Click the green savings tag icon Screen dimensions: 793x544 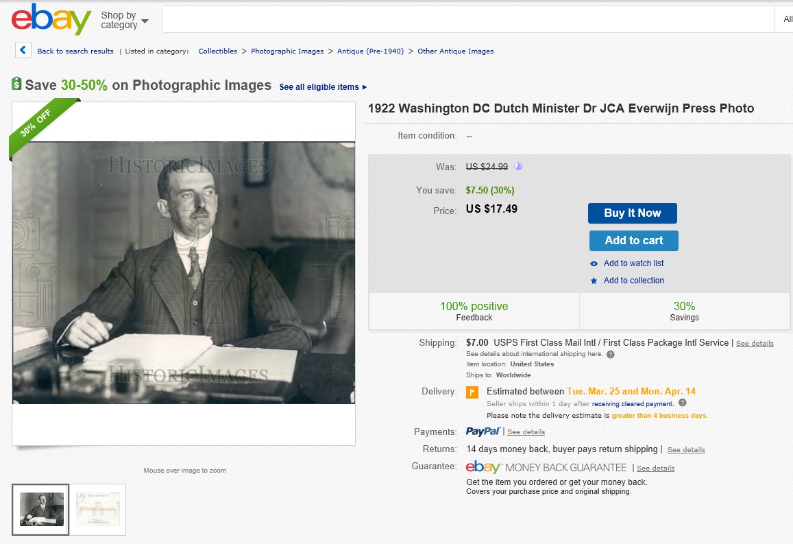click(x=17, y=84)
